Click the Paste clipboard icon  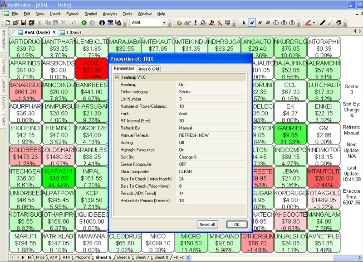tap(55, 23)
